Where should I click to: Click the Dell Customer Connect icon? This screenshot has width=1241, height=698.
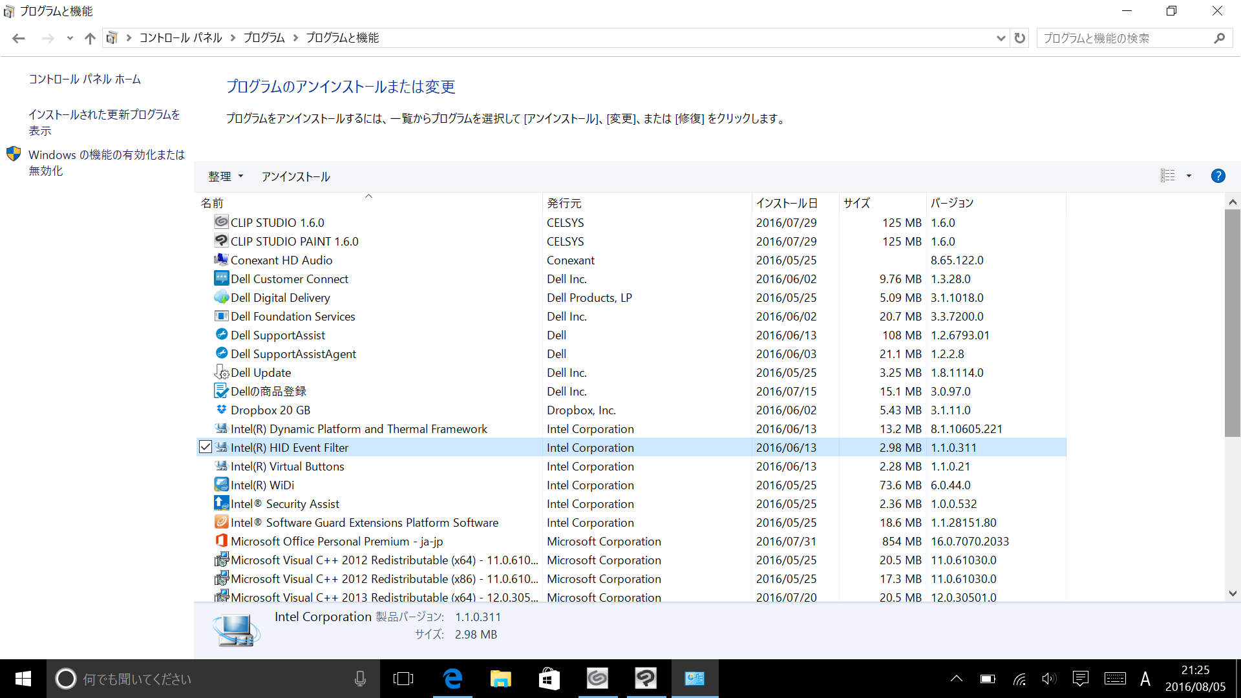[x=221, y=279]
